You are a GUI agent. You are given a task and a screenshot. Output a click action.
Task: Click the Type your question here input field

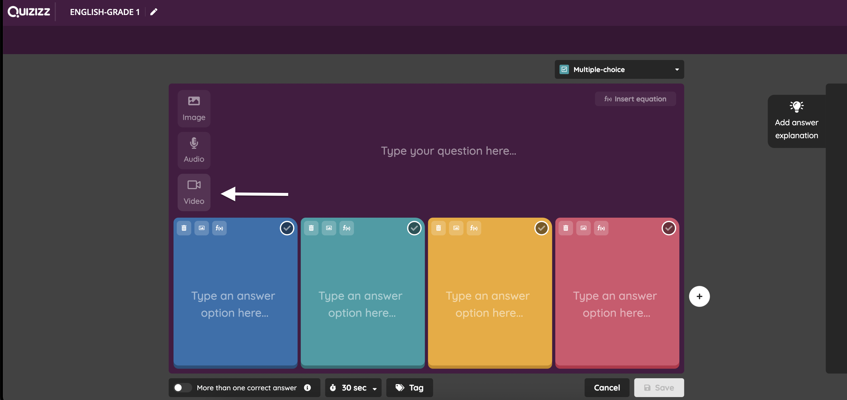point(447,150)
